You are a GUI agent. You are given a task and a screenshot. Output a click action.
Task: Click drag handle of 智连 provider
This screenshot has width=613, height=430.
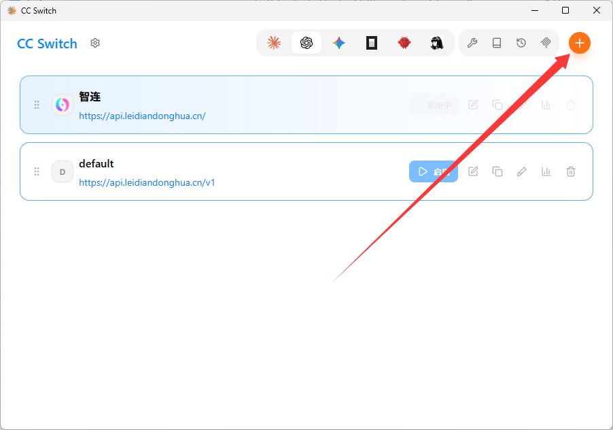[x=37, y=105]
